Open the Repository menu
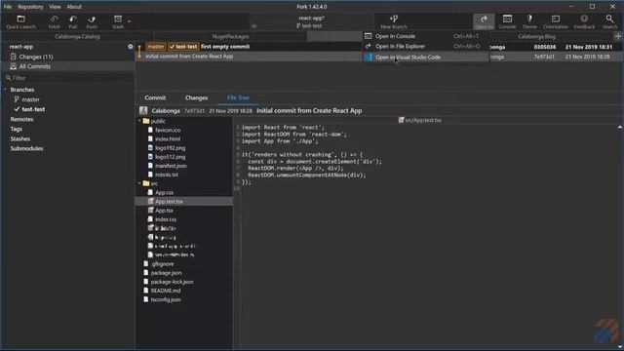This screenshot has width=624, height=351. pos(30,7)
